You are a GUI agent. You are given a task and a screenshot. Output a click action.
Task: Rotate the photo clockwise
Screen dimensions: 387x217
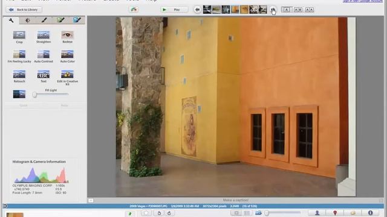click(x=169, y=213)
